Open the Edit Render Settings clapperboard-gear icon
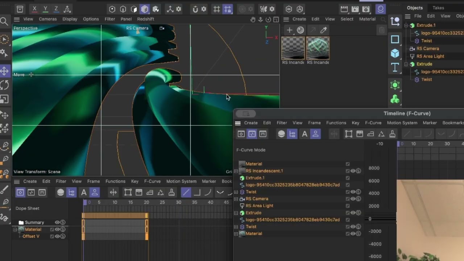The image size is (464, 261). click(366, 9)
